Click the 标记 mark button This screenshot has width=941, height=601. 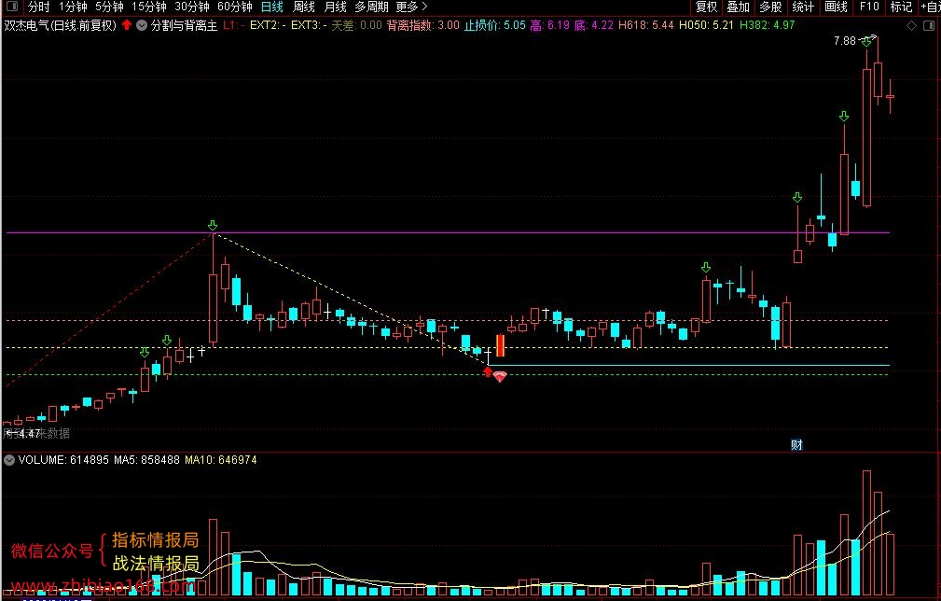[x=901, y=7]
